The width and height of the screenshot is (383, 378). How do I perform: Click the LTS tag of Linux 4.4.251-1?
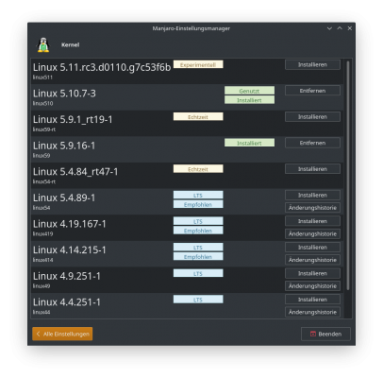pos(198,300)
